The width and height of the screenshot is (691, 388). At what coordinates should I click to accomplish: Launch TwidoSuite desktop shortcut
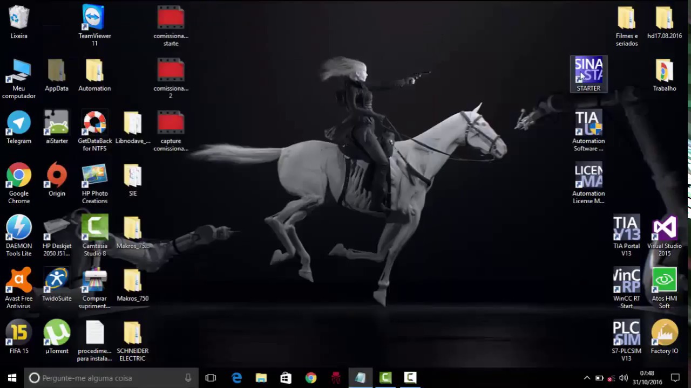coord(57,285)
